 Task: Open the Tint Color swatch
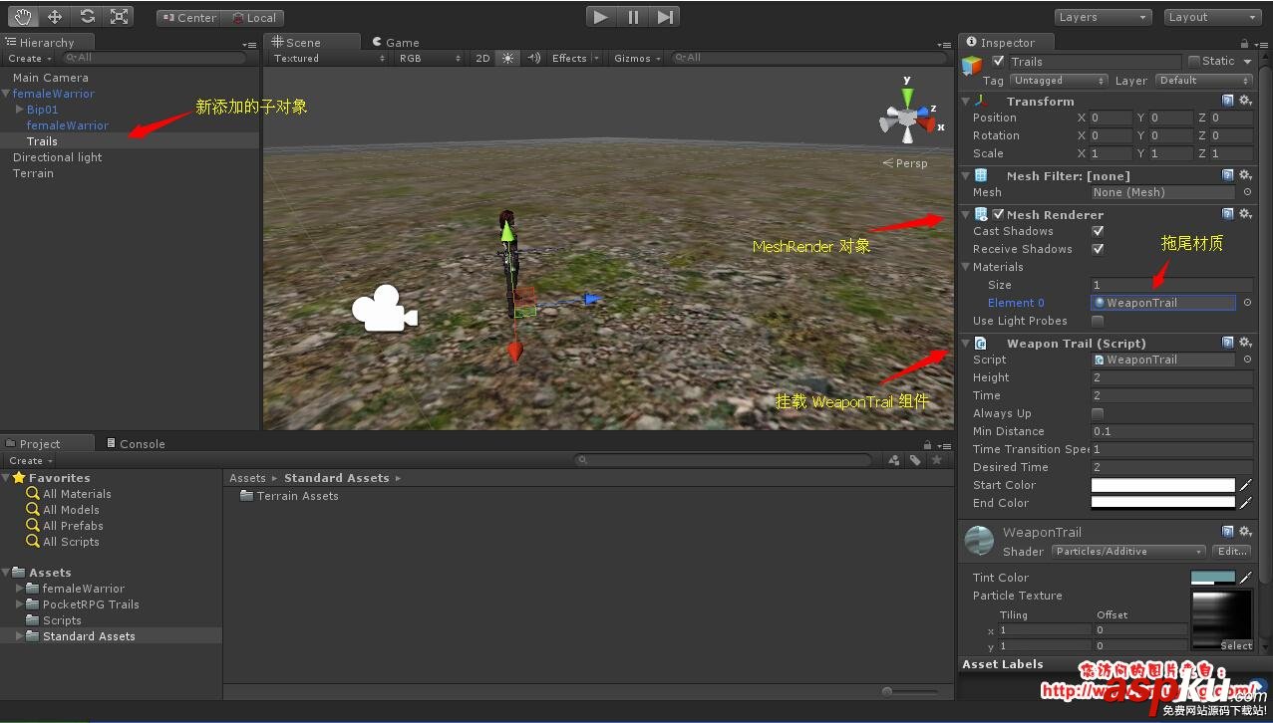(1213, 578)
